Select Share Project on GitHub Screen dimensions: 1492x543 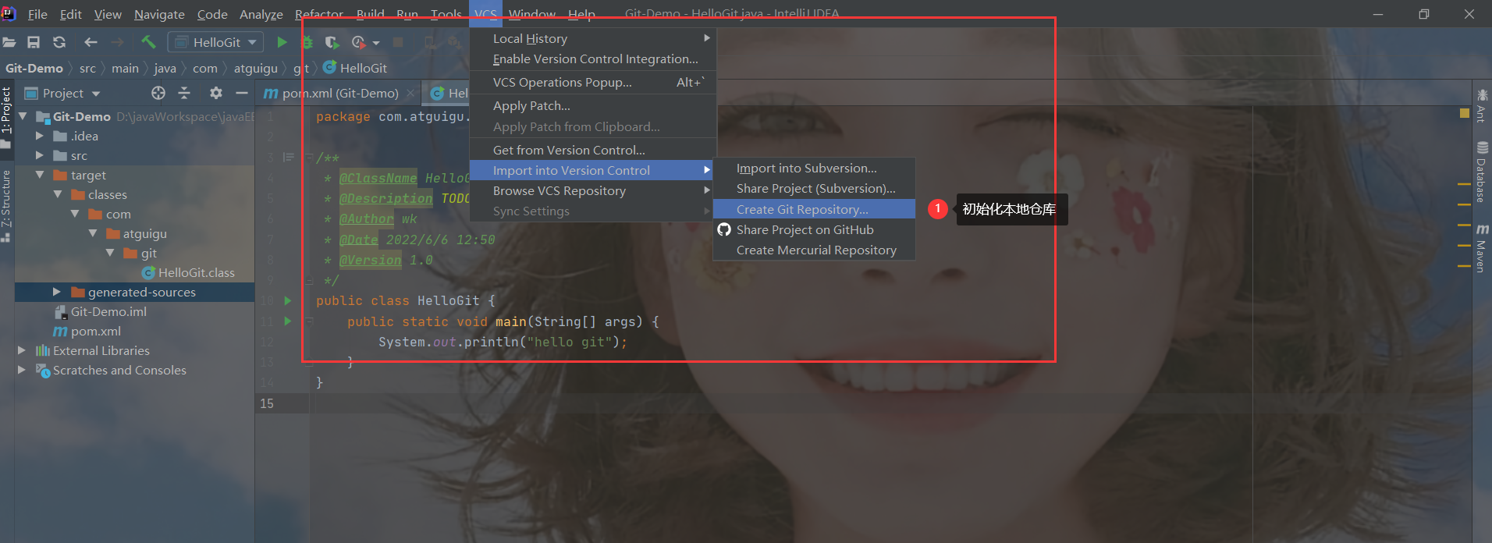(x=814, y=229)
